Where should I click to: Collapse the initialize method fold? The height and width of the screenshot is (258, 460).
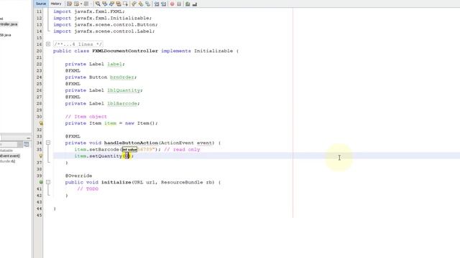click(x=48, y=182)
